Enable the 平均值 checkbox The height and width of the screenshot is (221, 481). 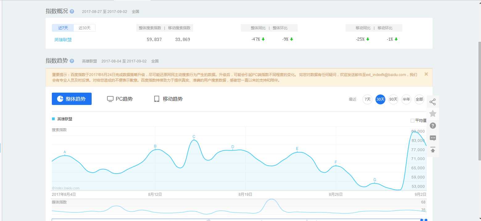(x=413, y=121)
